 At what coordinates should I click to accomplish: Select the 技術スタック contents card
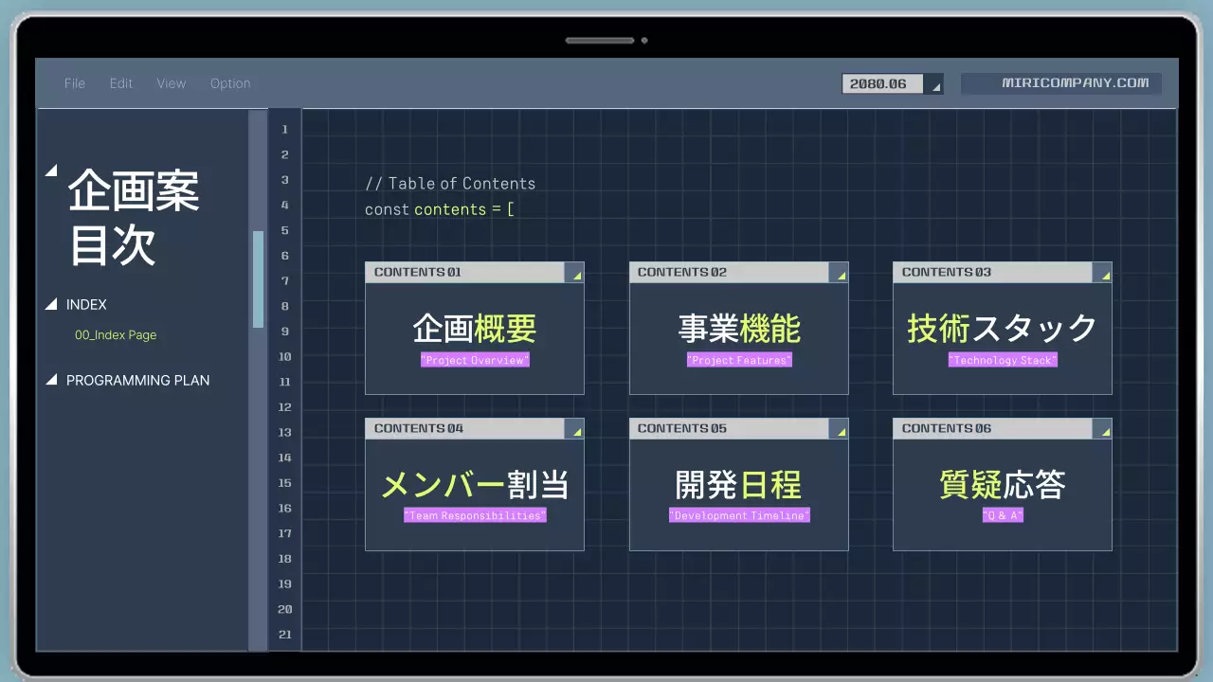(x=1002, y=327)
